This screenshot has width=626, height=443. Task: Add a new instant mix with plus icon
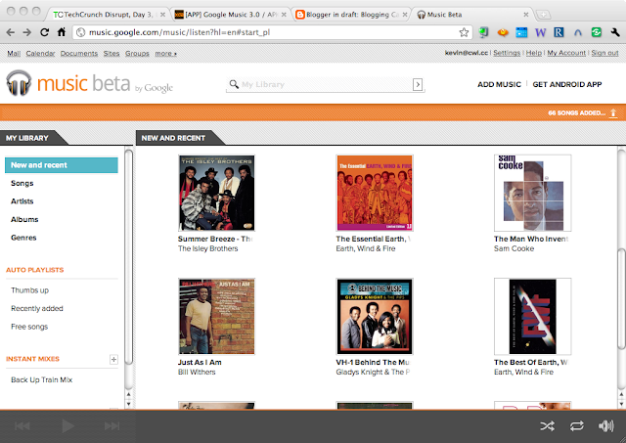pyautogui.click(x=113, y=360)
